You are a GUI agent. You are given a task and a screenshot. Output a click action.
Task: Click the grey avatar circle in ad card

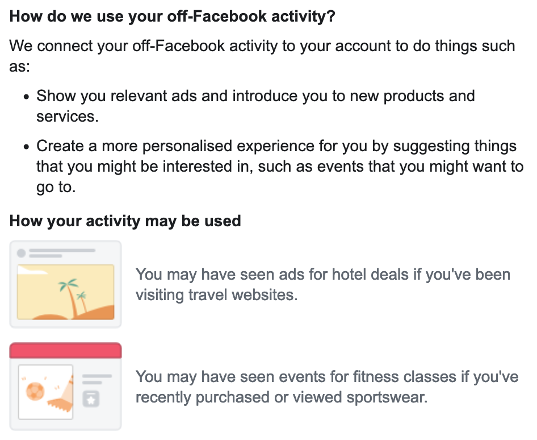coord(21,253)
